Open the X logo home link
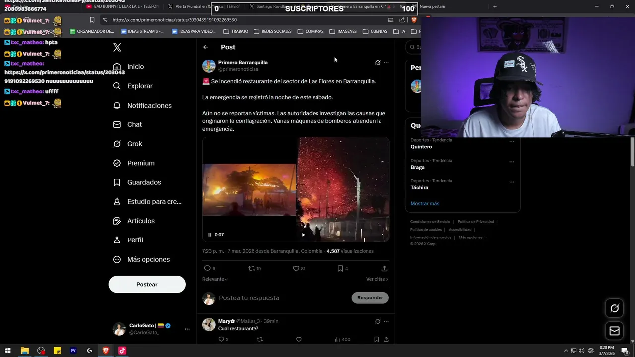This screenshot has width=635, height=357. (117, 48)
